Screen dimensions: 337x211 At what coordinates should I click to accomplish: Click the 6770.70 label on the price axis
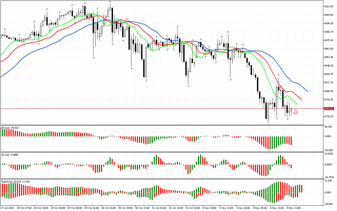329,116
